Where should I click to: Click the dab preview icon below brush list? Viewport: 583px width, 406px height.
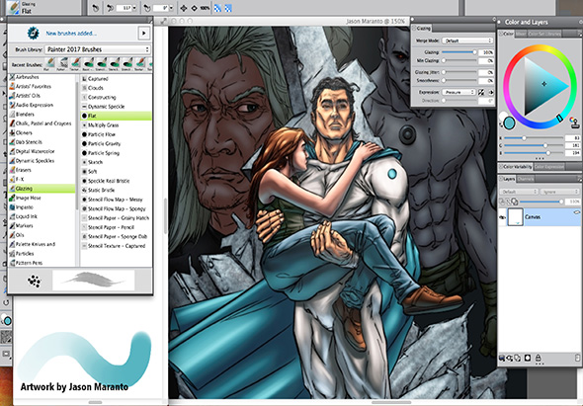pos(34,281)
